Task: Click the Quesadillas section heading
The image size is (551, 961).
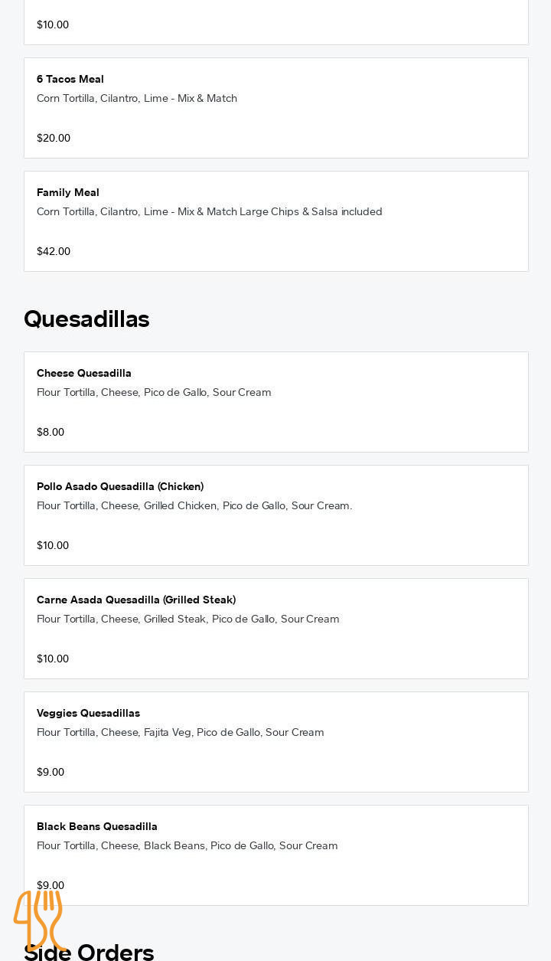Action: click(x=86, y=319)
